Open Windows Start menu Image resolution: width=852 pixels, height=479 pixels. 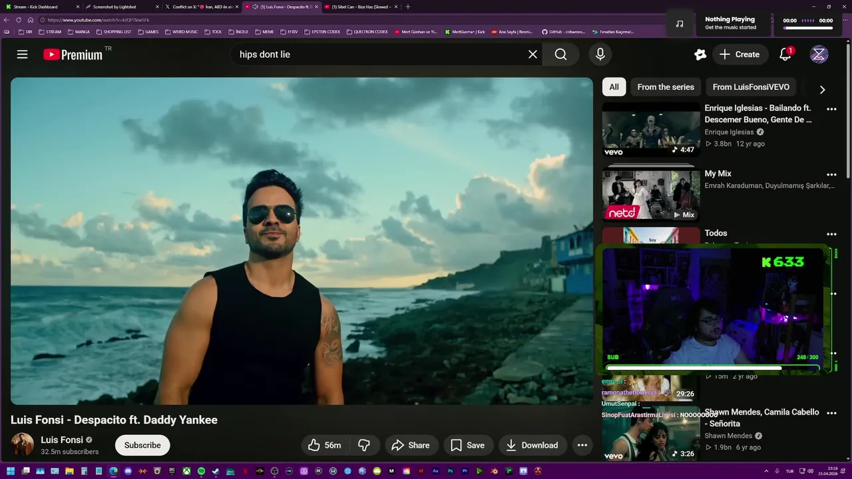(x=11, y=471)
